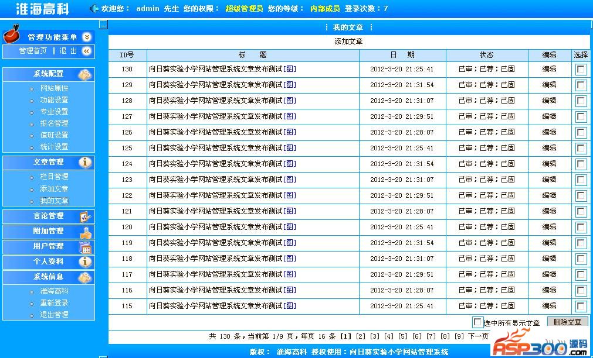
Task: Open 管理首页 in the sidebar
Action: [x=33, y=51]
